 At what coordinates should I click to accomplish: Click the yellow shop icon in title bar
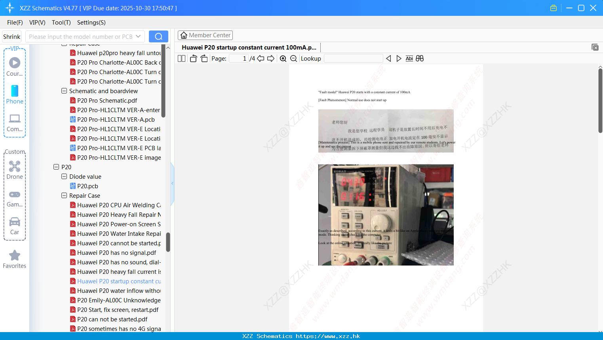tap(554, 8)
